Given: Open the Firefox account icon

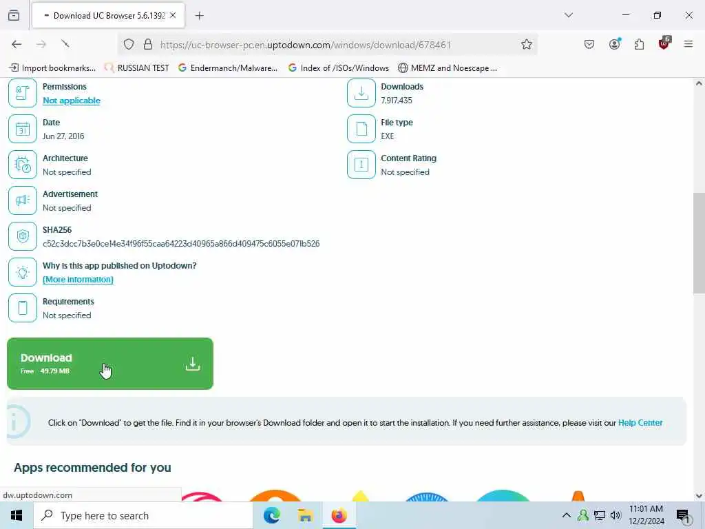Looking at the screenshot, I should [x=615, y=43].
